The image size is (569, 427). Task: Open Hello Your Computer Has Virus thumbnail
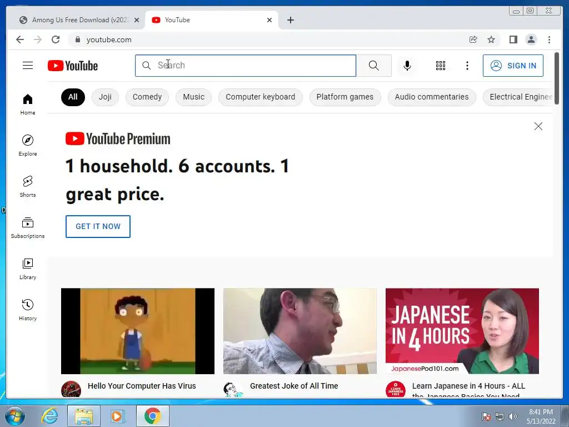pyautogui.click(x=138, y=331)
